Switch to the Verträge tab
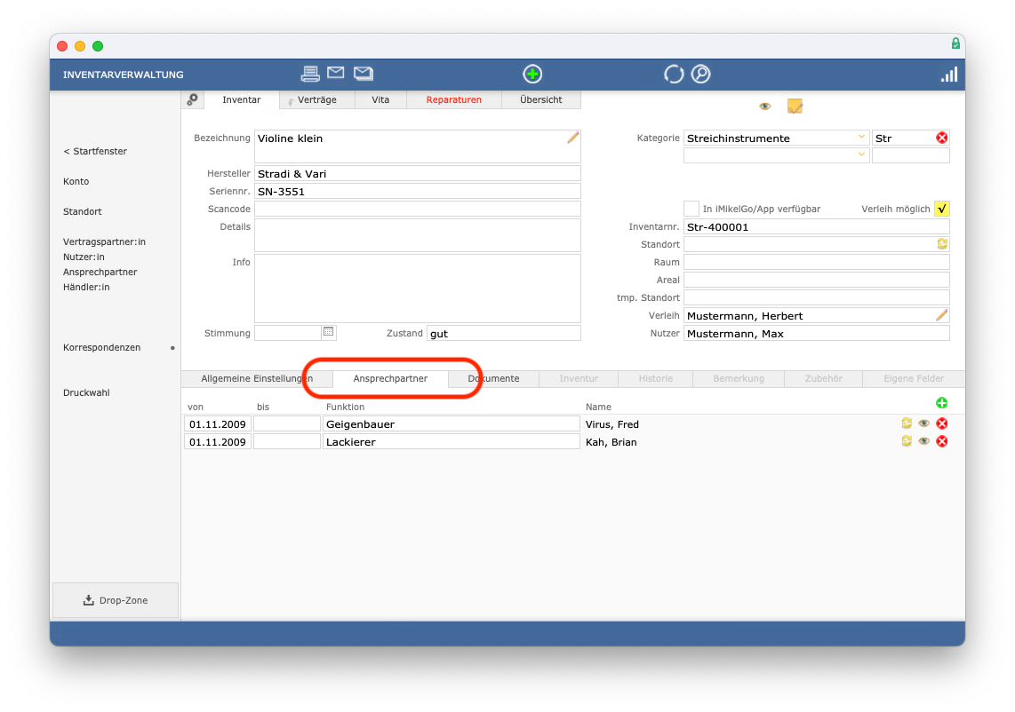The image size is (1015, 712). [316, 99]
